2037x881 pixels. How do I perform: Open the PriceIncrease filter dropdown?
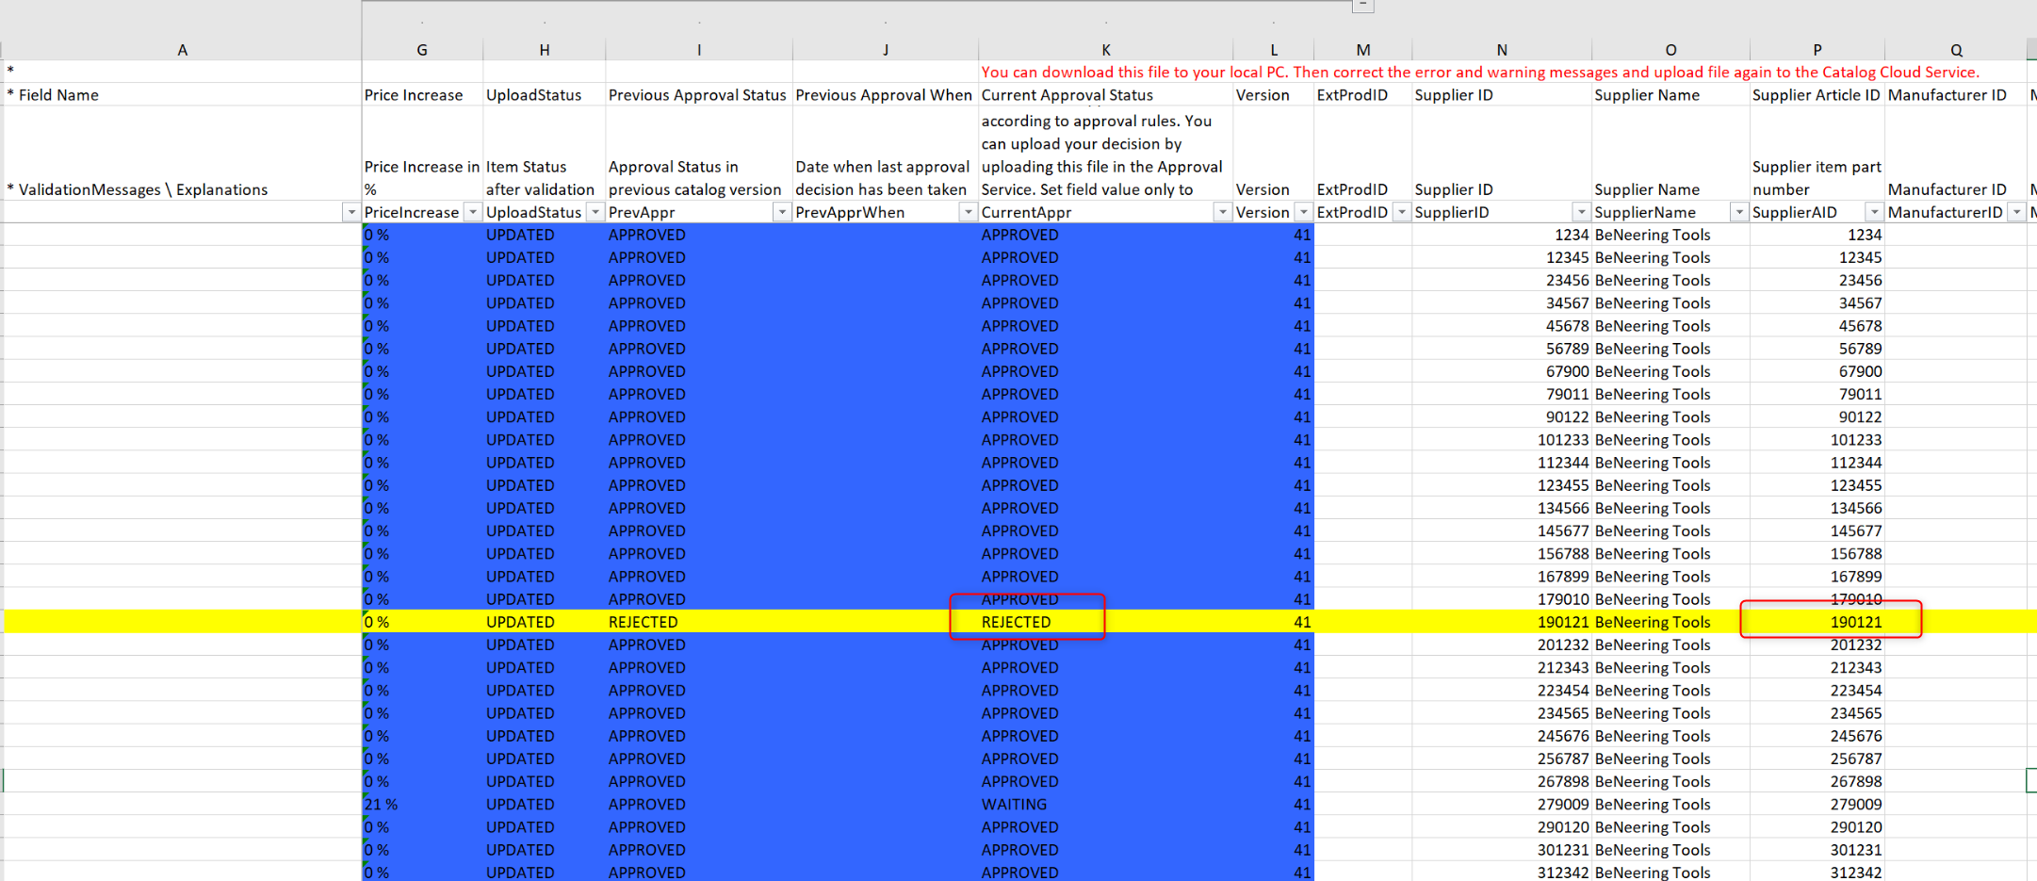tap(472, 213)
